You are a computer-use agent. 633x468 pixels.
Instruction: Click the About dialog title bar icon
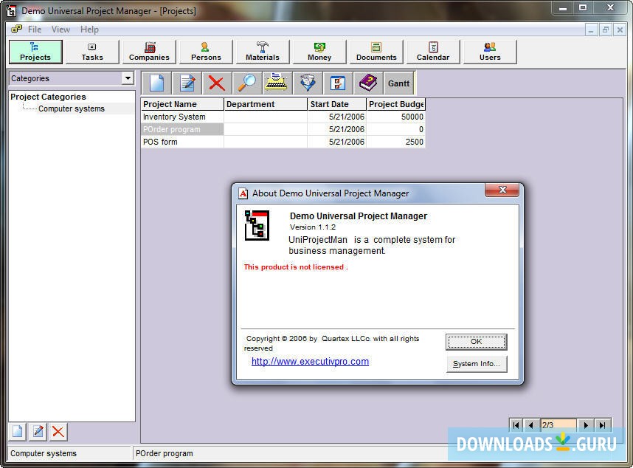point(243,193)
